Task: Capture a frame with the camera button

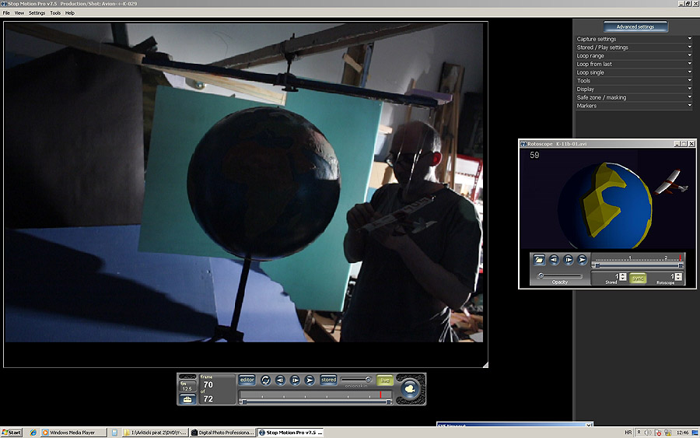Action: 410,389
